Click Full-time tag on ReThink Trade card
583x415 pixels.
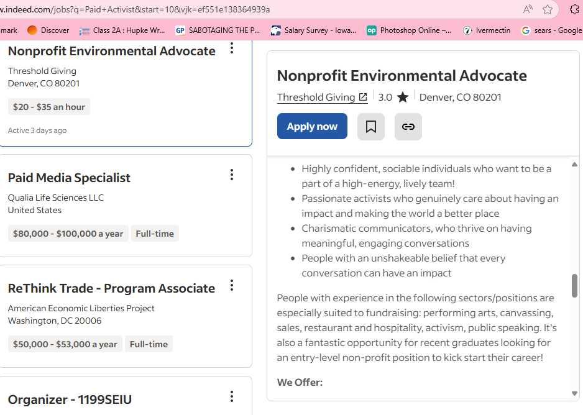point(149,344)
